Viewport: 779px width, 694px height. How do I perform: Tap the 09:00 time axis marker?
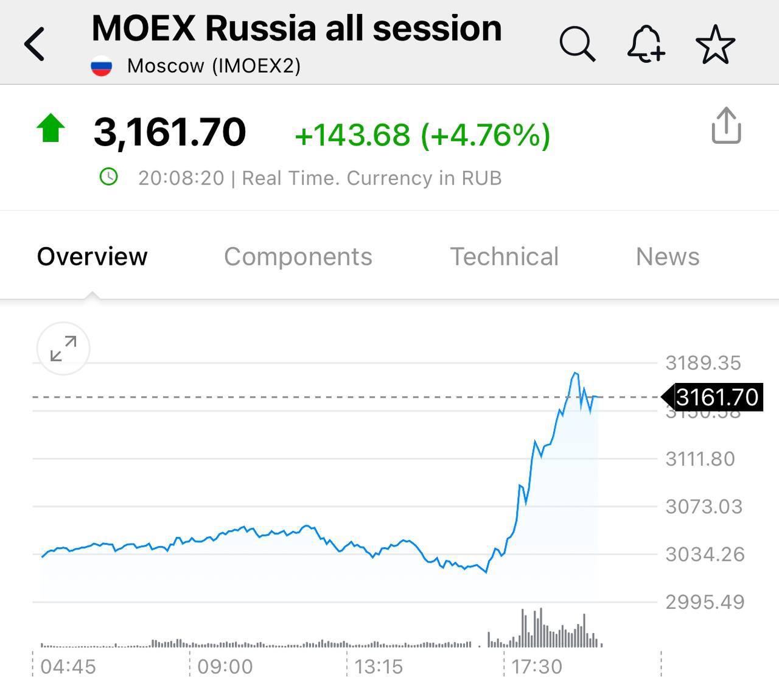click(x=225, y=667)
